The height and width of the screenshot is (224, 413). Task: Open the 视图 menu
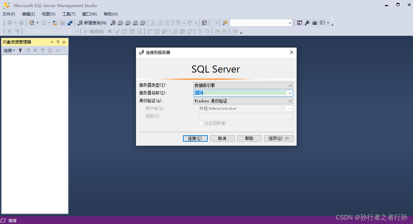click(48, 14)
